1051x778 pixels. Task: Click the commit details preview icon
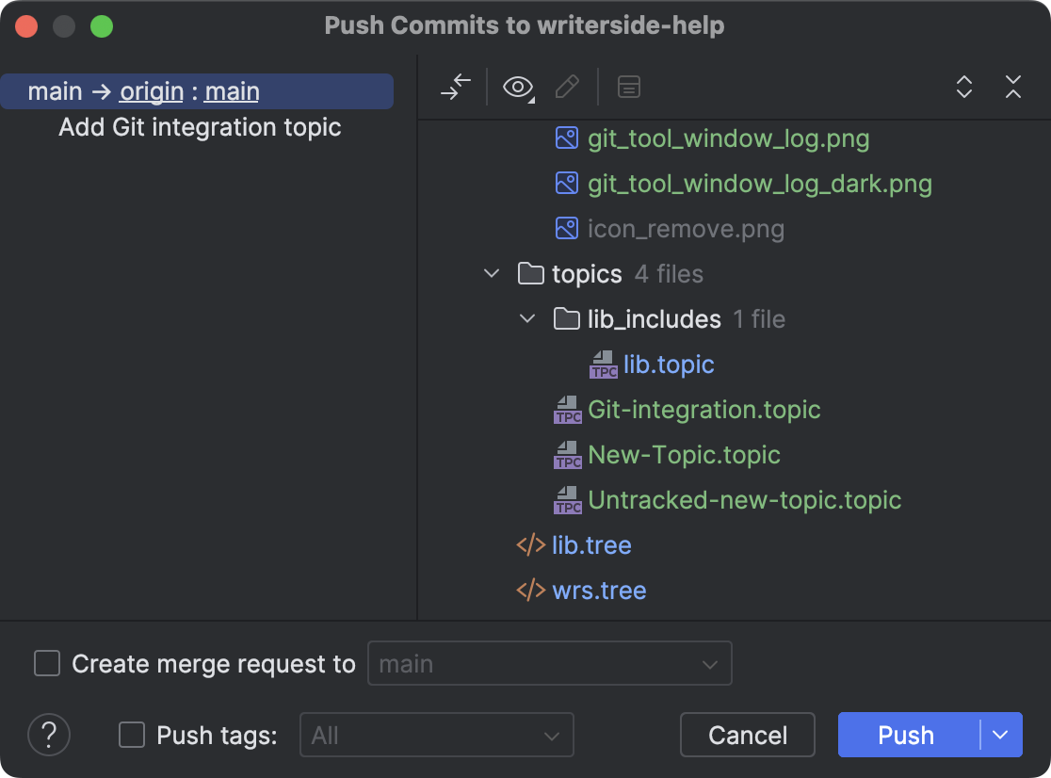click(x=628, y=87)
